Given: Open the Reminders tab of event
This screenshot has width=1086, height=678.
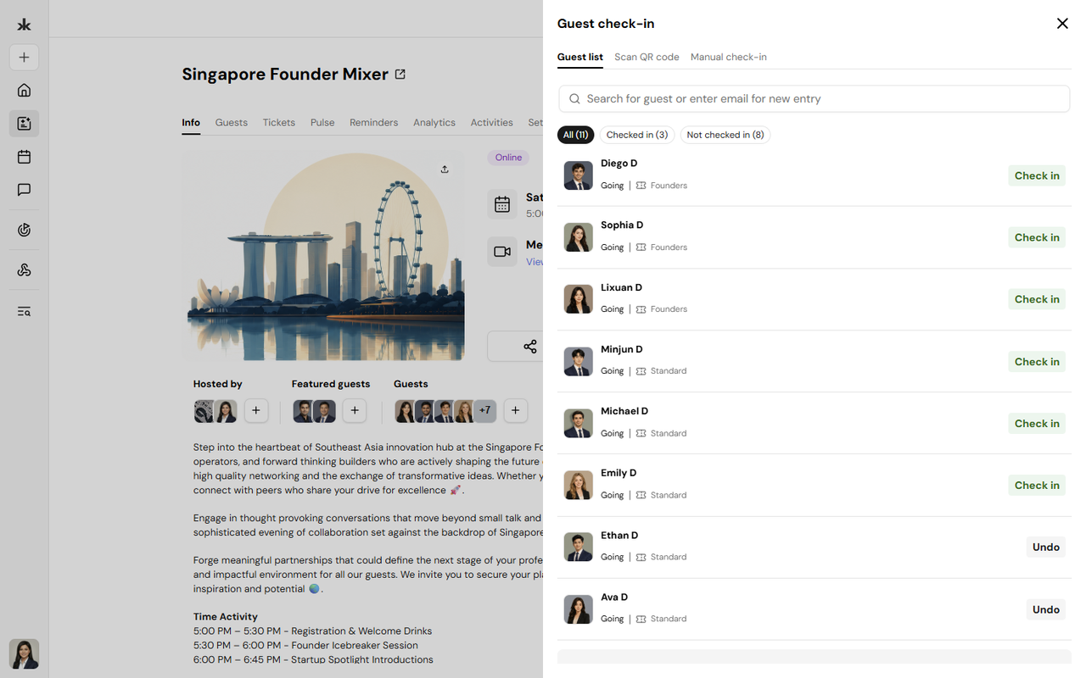Looking at the screenshot, I should pos(374,123).
